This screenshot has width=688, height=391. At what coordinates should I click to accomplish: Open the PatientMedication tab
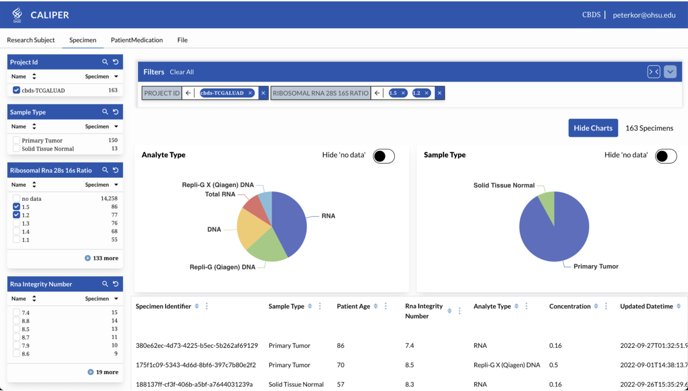[137, 40]
